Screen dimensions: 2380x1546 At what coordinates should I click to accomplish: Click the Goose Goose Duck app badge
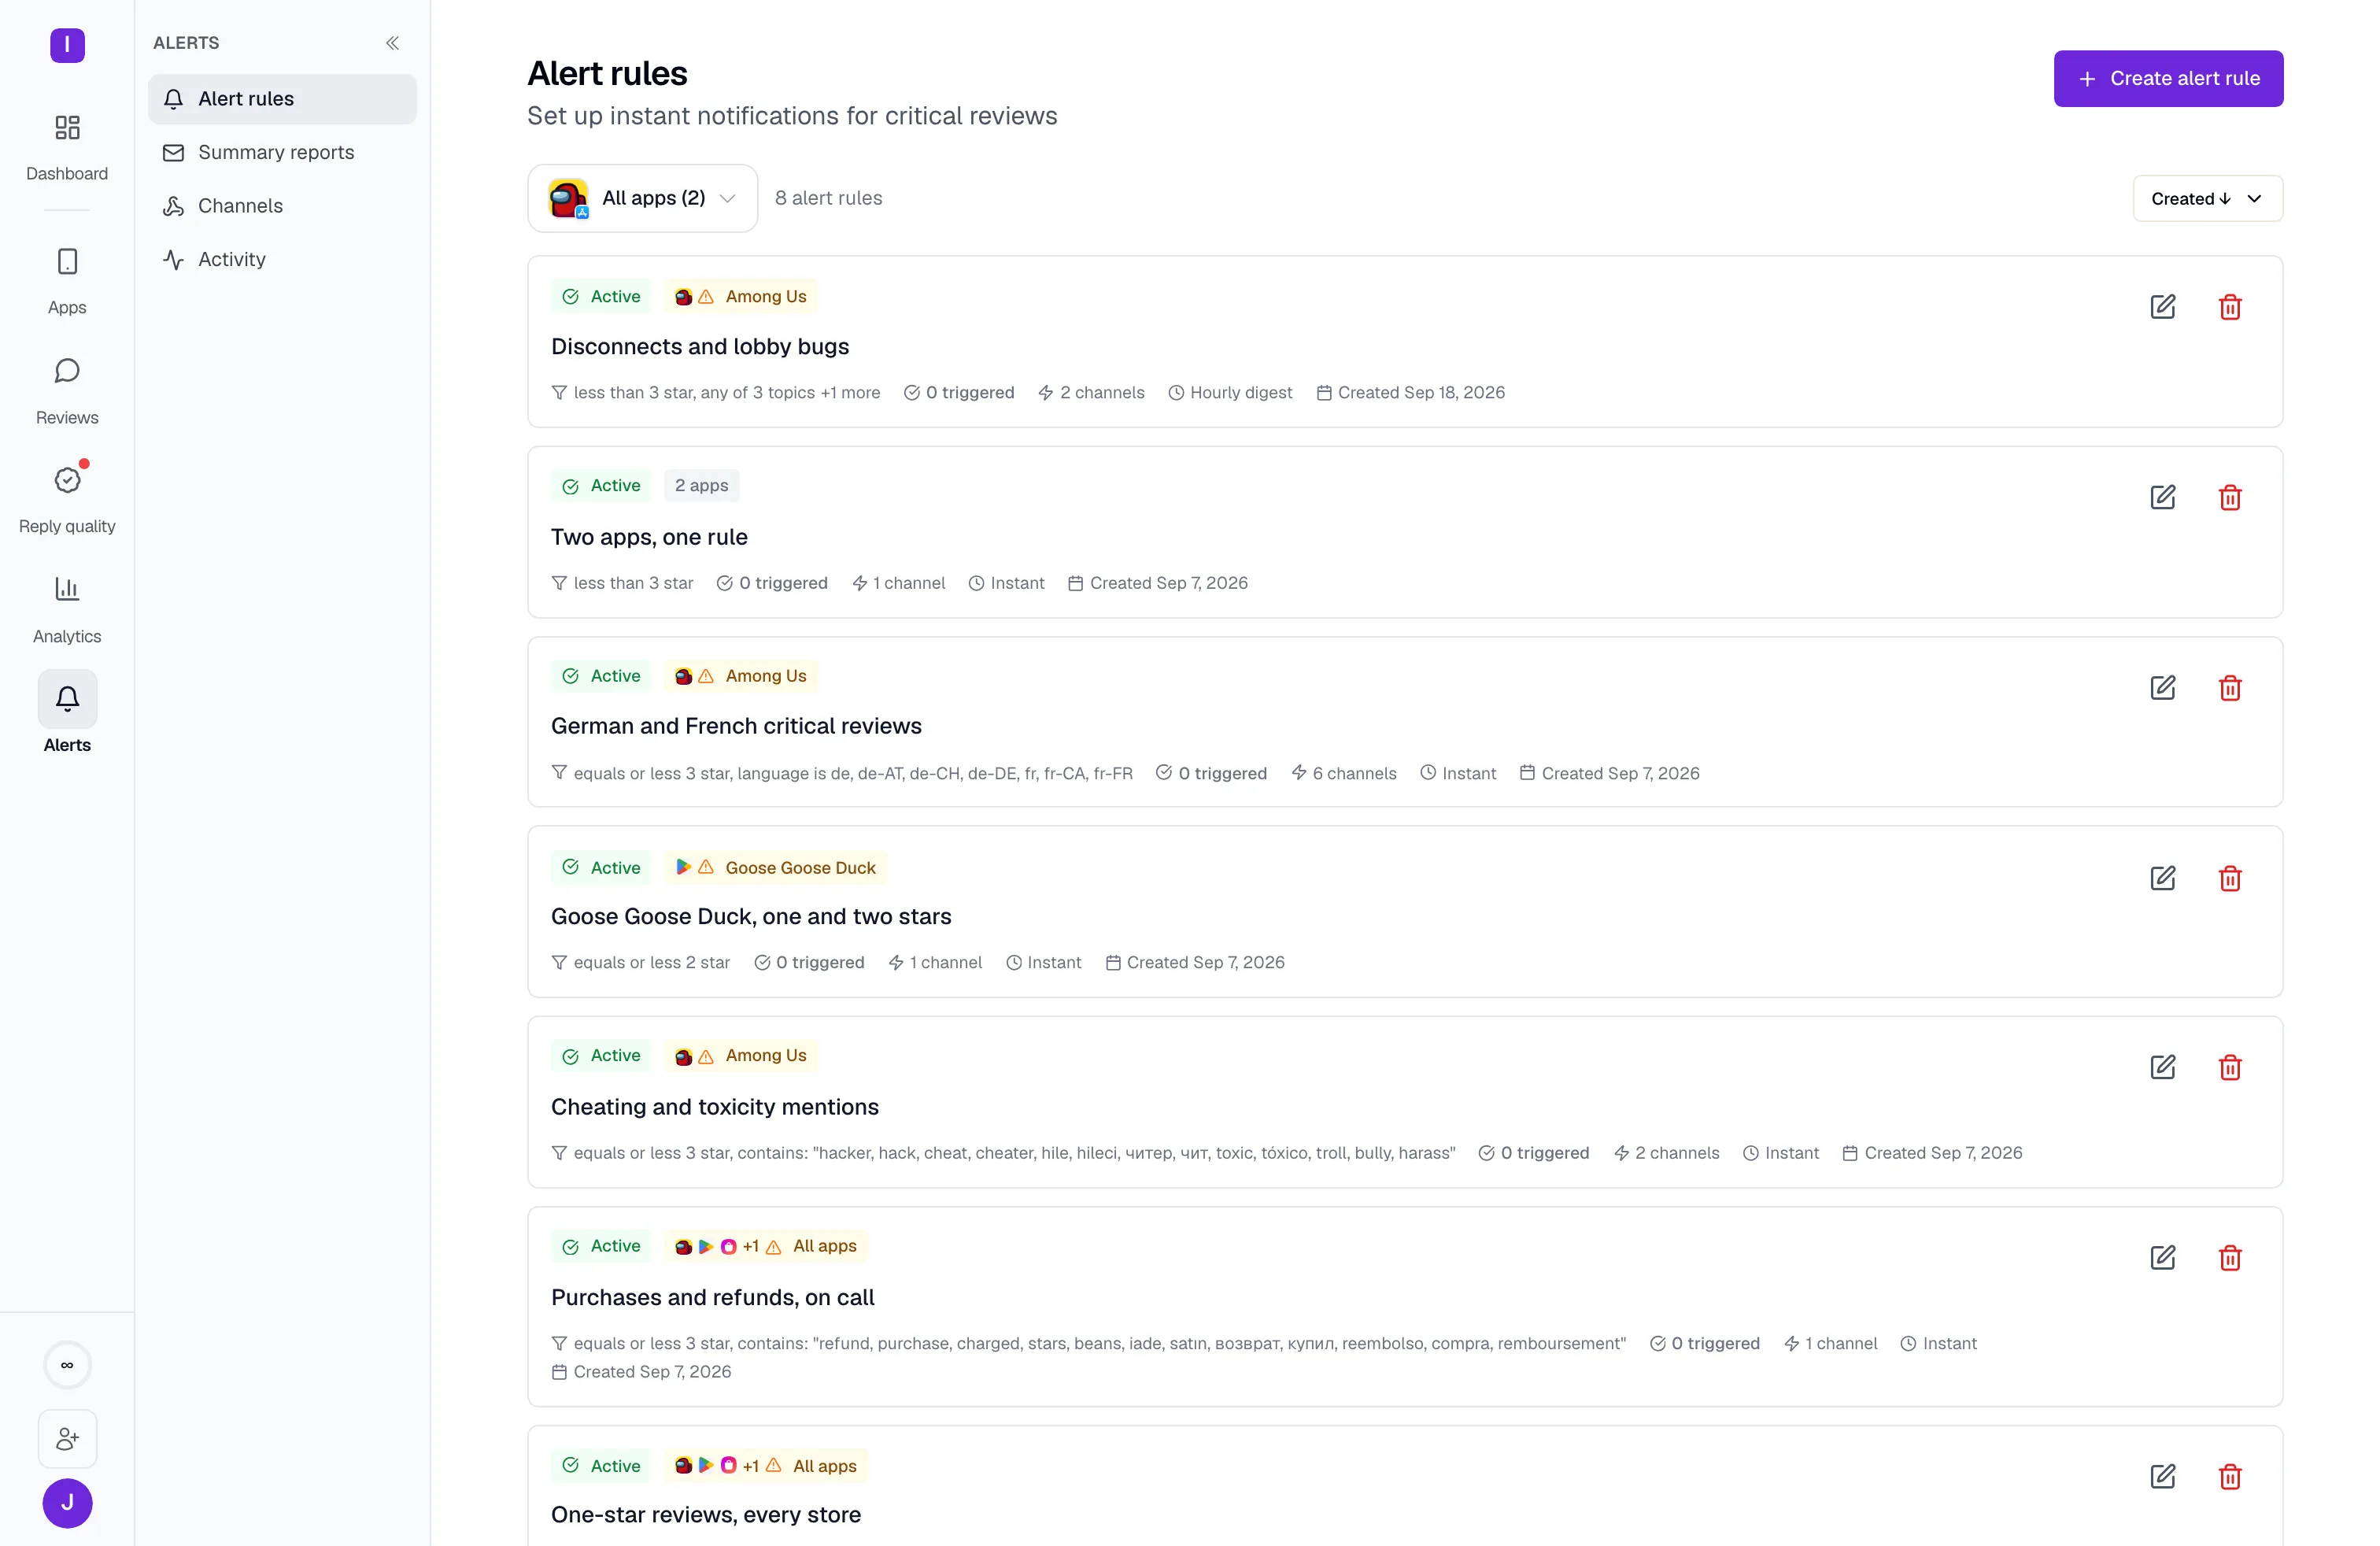pos(775,868)
